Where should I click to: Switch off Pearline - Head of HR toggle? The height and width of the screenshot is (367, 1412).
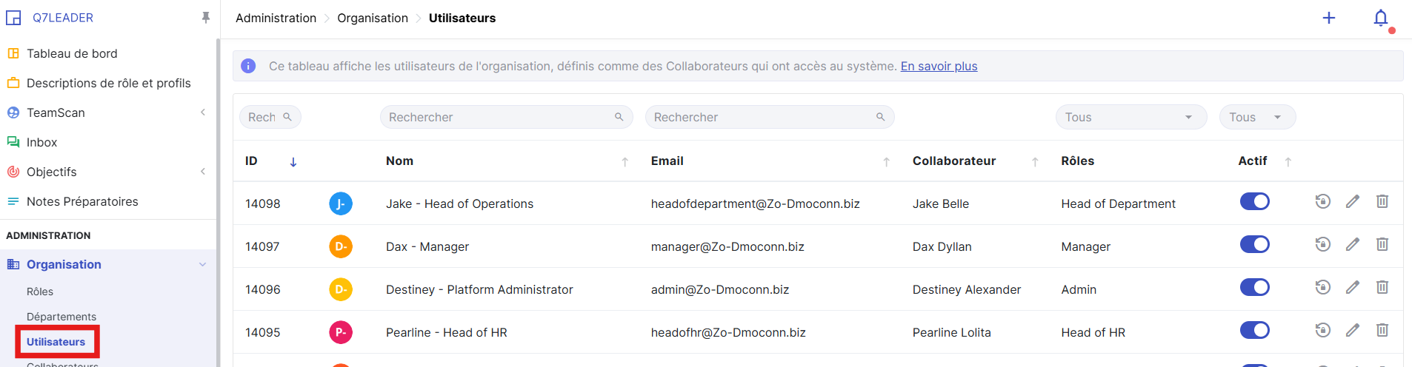click(1254, 330)
